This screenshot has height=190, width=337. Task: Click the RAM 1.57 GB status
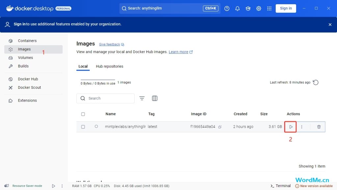82,186
